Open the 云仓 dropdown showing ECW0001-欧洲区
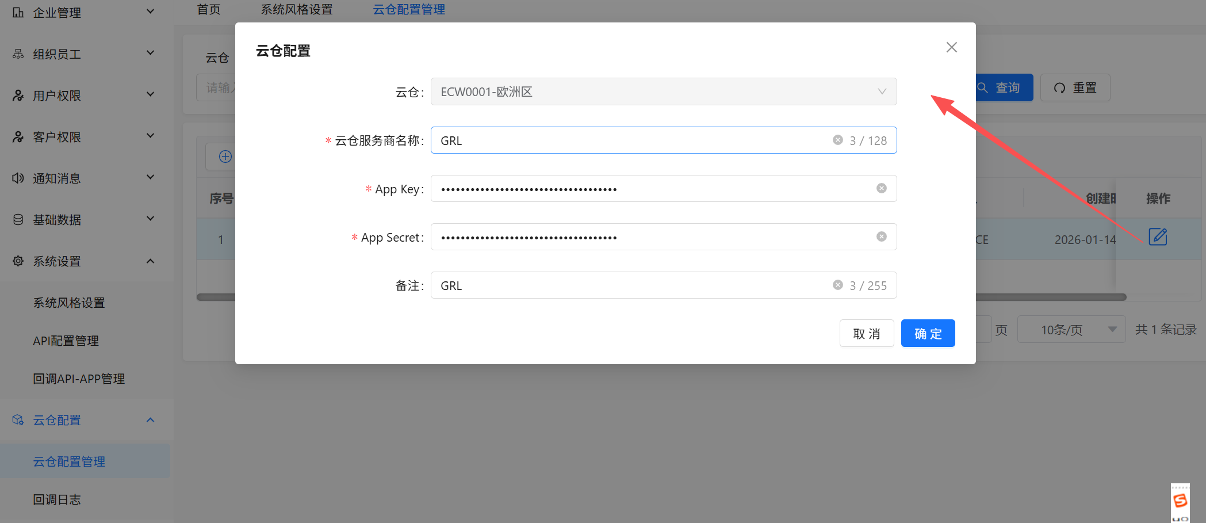 click(663, 91)
